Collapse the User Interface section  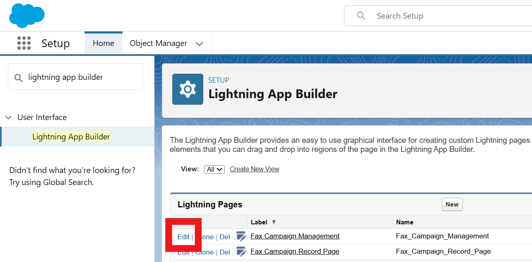click(x=8, y=118)
